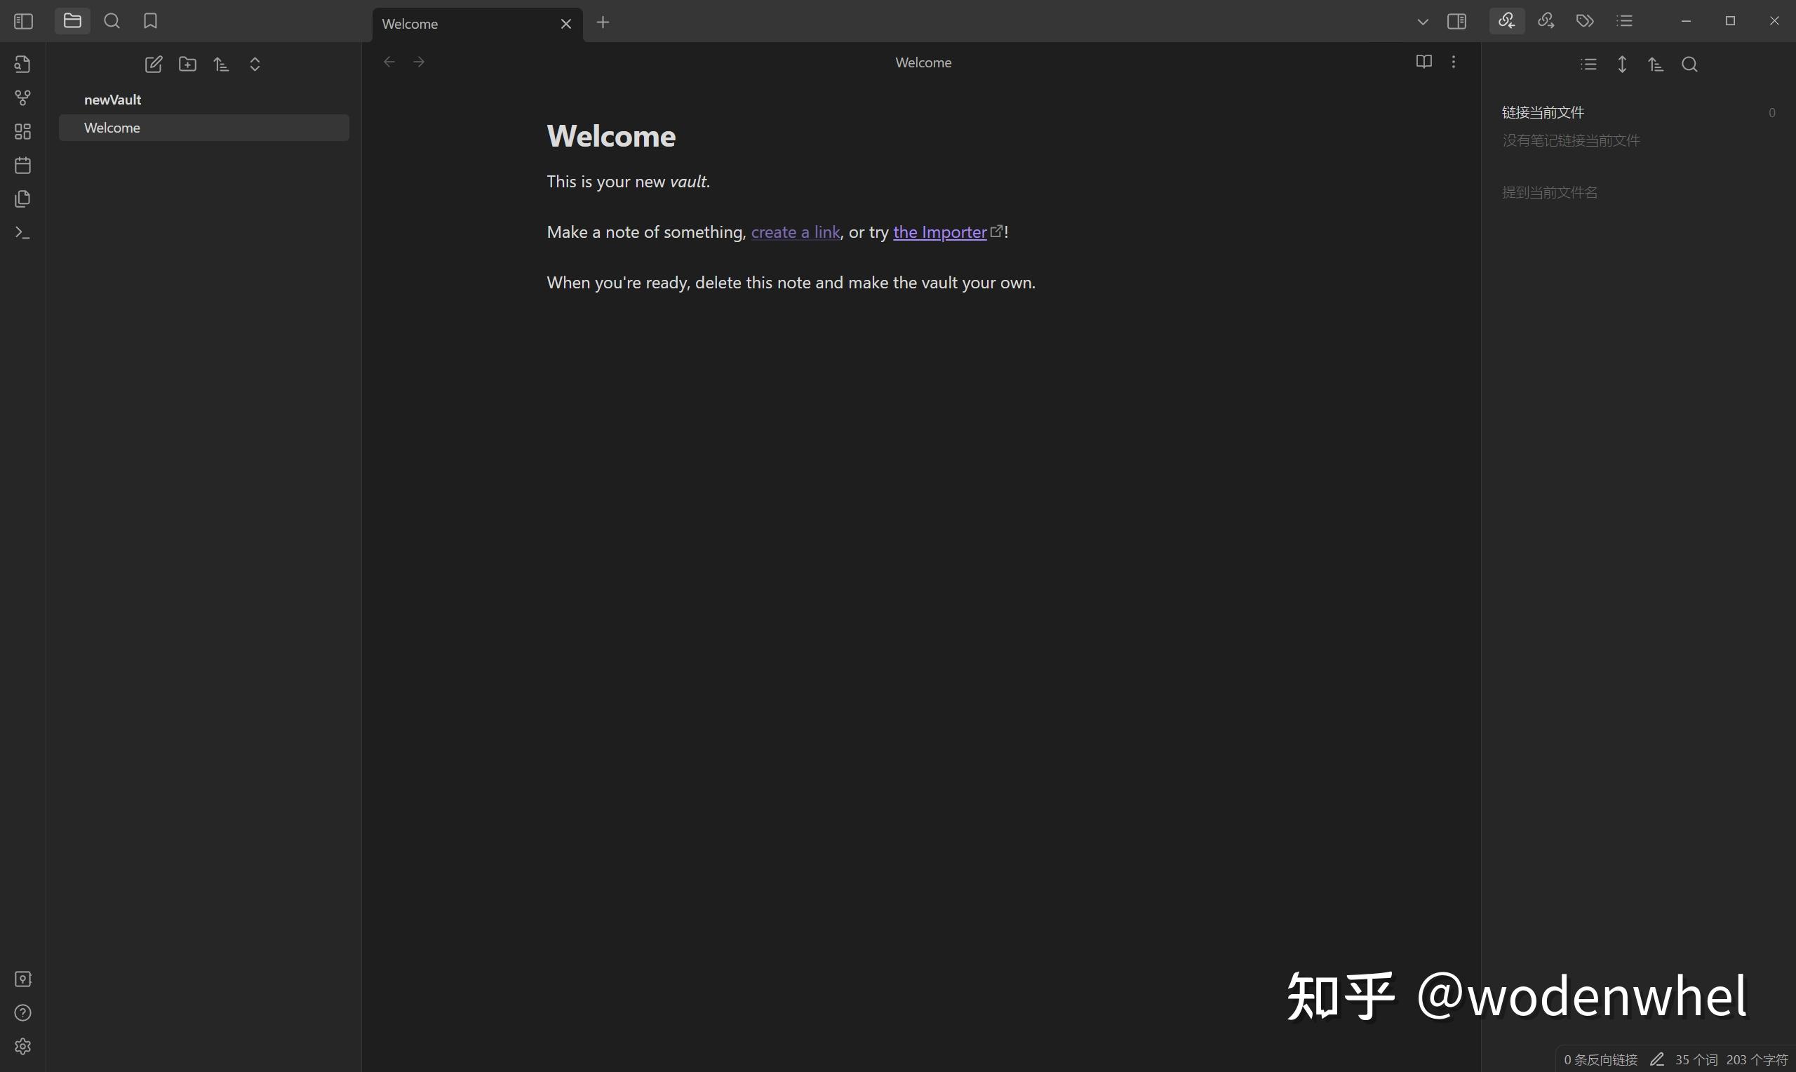Click the 35 个词 word count
Image resolution: width=1796 pixels, height=1072 pixels.
(1696, 1059)
